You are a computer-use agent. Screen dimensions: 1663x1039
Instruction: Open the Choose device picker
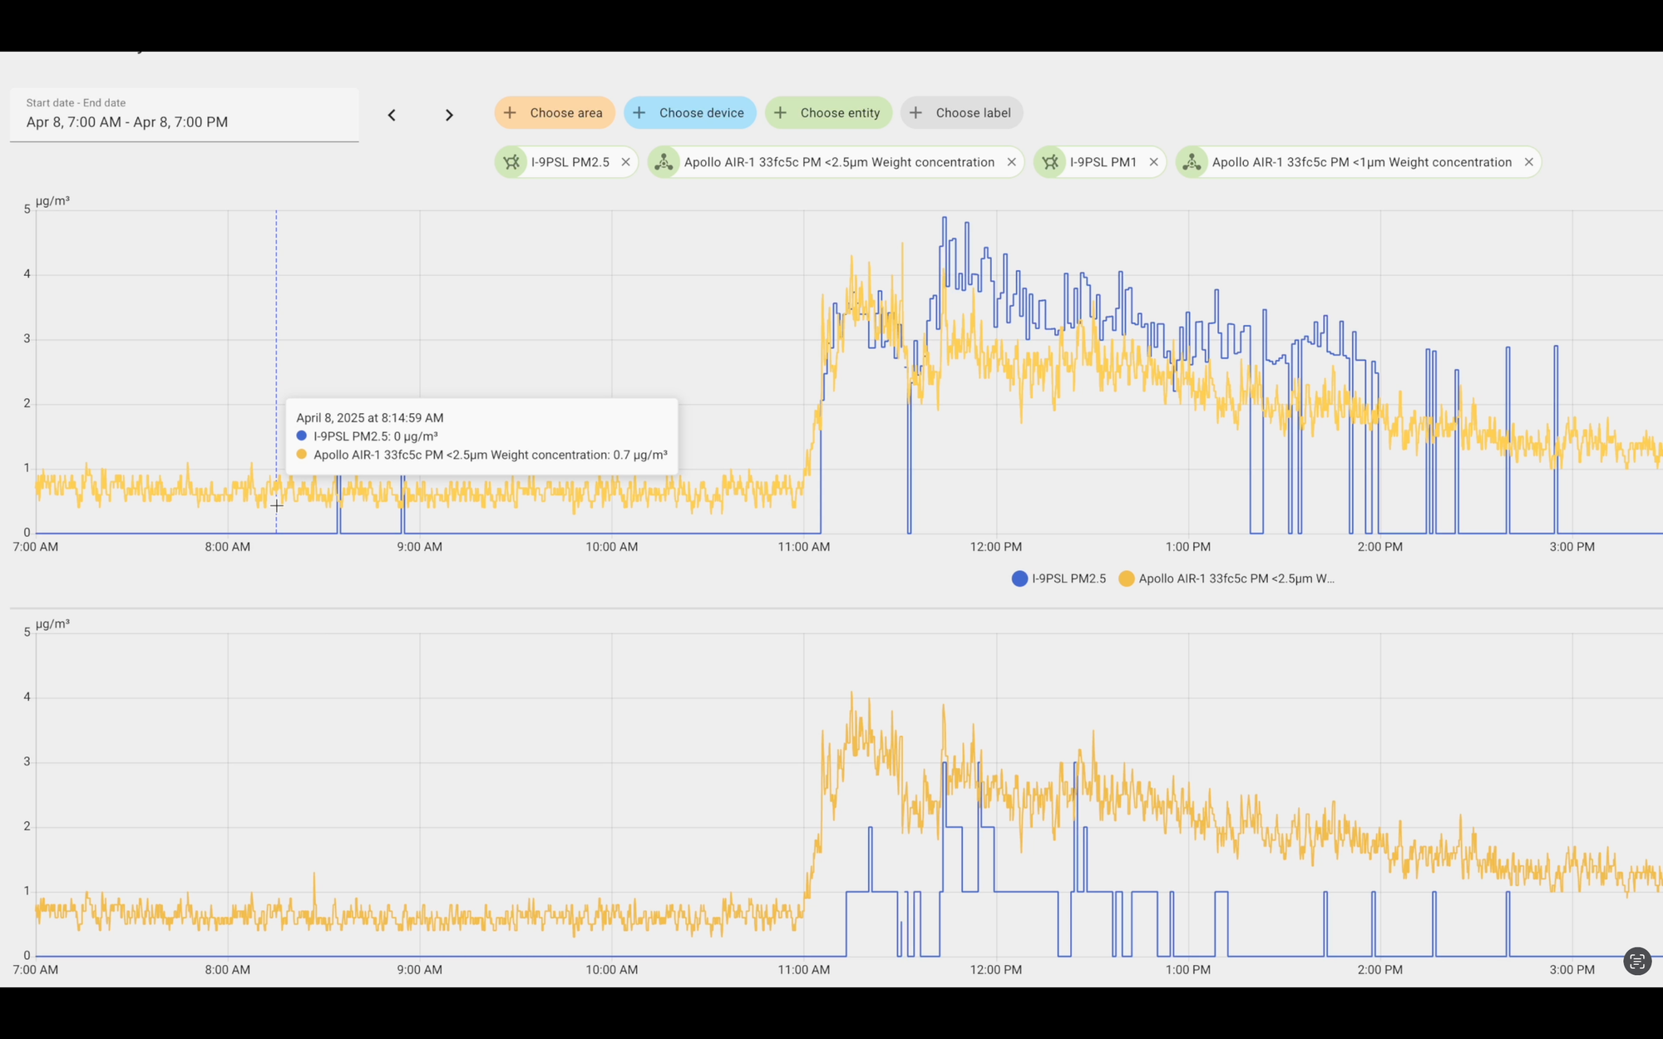(689, 113)
